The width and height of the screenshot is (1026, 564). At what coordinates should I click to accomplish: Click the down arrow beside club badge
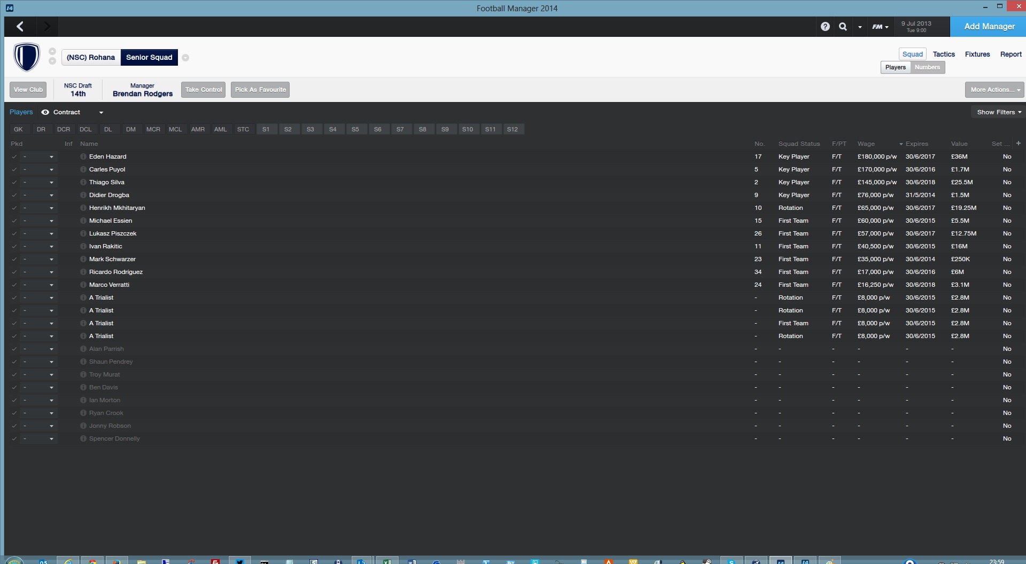coord(52,61)
